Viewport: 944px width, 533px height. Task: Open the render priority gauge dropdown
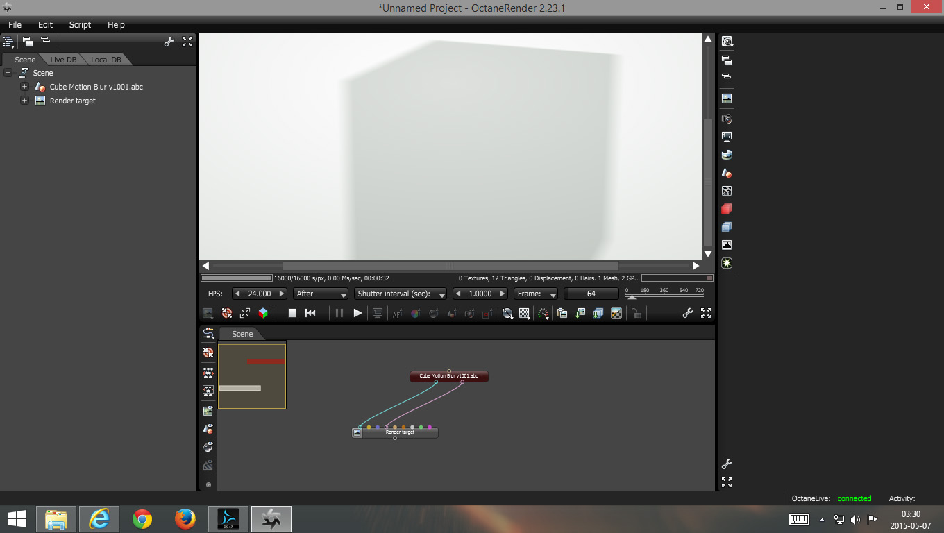click(543, 313)
